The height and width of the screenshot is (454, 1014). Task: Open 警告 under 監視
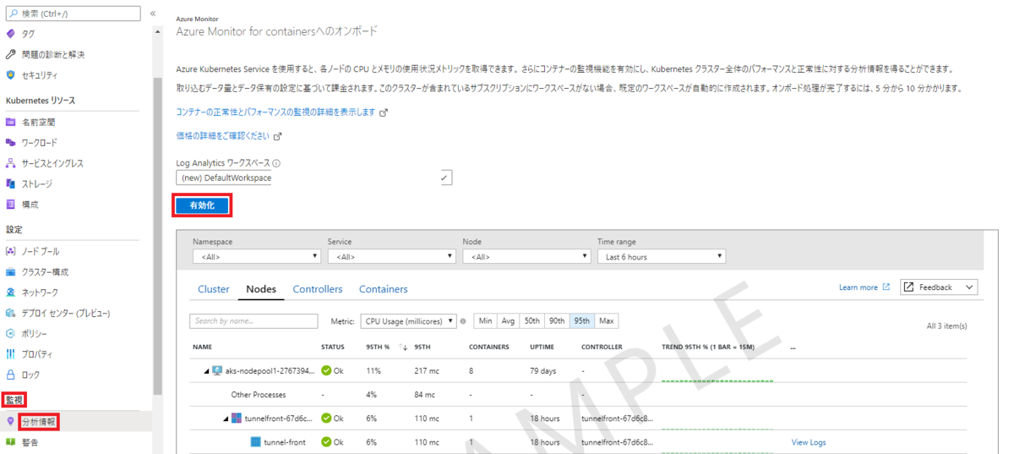[30, 441]
